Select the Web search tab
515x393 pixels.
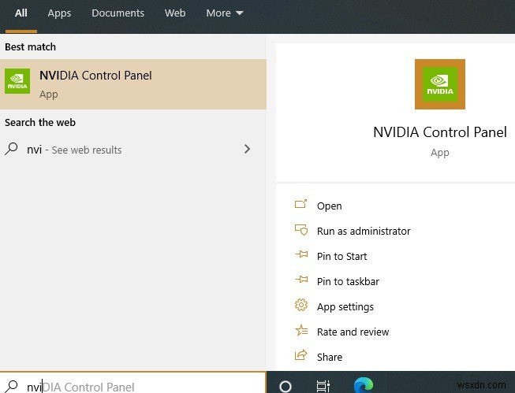pos(175,13)
